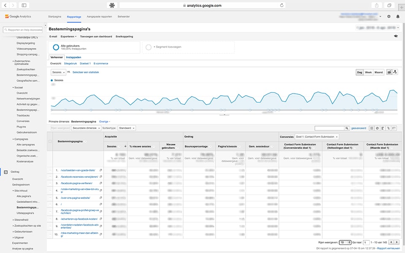The height and width of the screenshot is (253, 405).
Task: Select the pivot table view icon
Action: coord(394,128)
